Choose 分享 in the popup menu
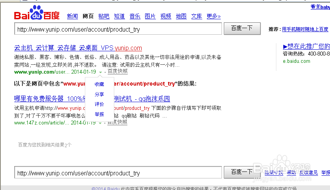Image resolution: width=330 pixels, height=190 pixels. point(99,94)
